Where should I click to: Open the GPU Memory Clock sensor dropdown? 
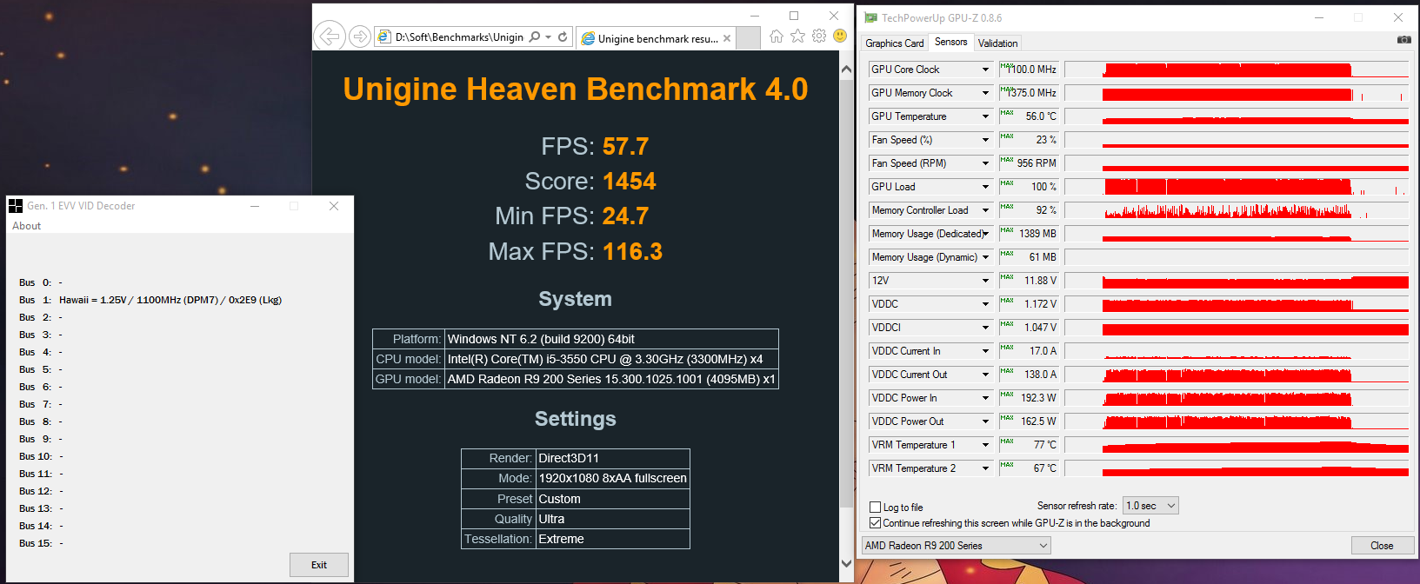click(985, 93)
